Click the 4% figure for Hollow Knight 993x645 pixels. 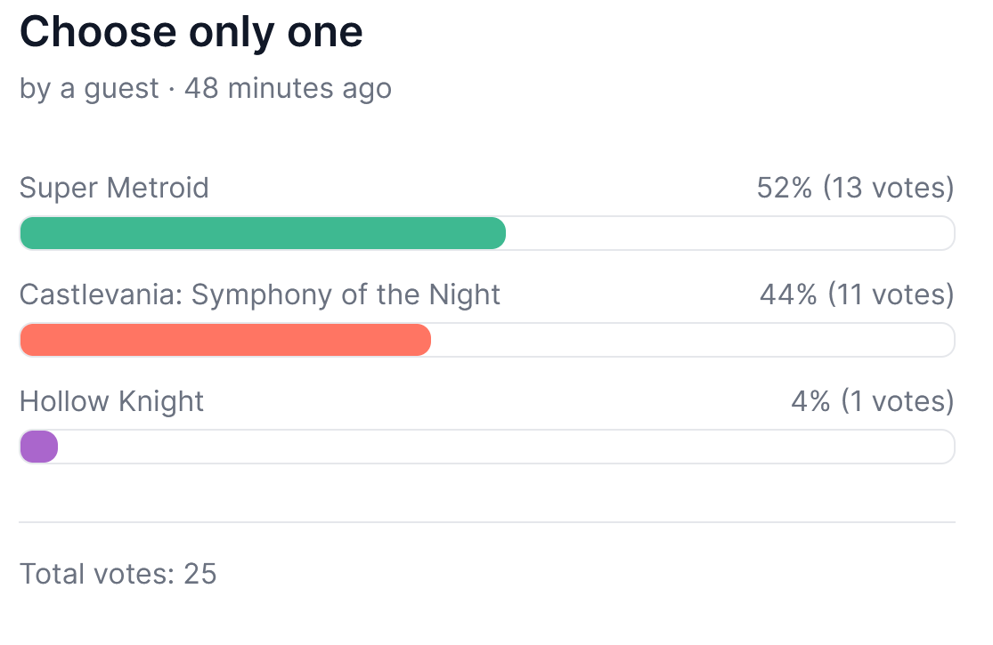click(x=810, y=401)
